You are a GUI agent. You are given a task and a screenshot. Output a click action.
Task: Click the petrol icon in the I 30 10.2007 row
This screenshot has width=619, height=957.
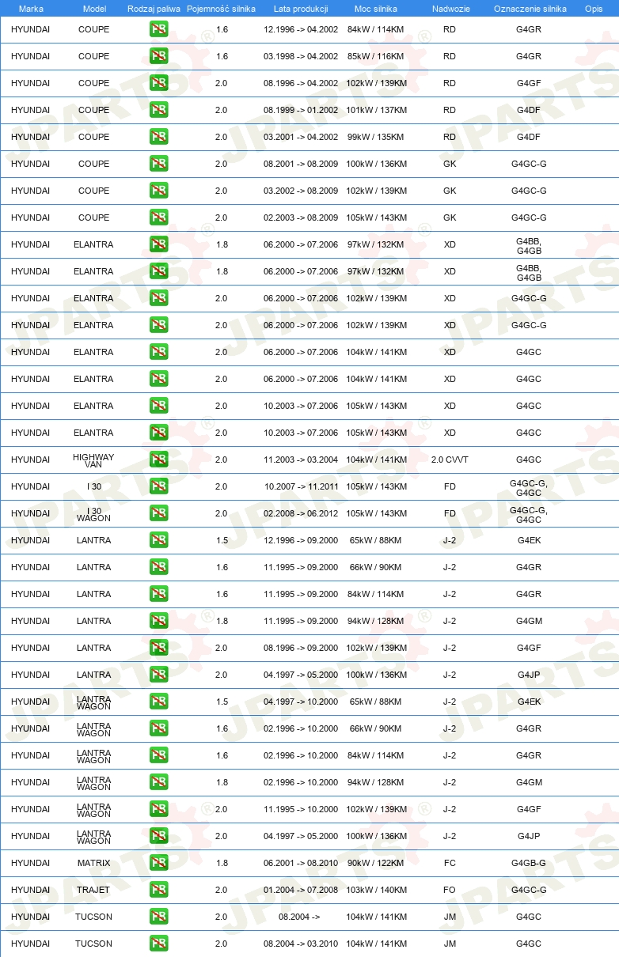coord(158,486)
